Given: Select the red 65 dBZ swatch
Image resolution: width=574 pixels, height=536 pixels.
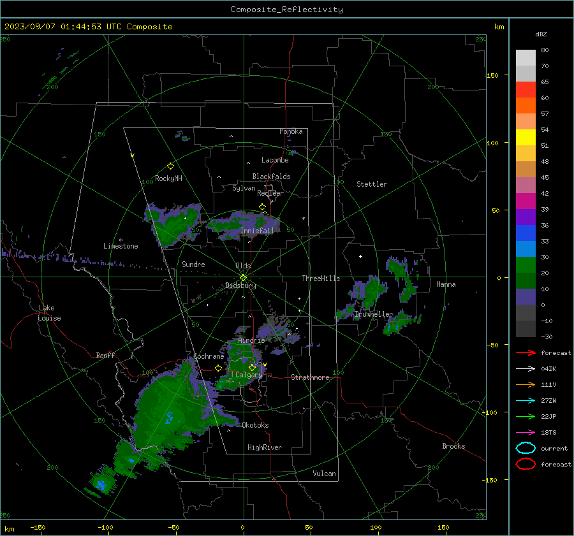Looking at the screenshot, I should point(526,89).
